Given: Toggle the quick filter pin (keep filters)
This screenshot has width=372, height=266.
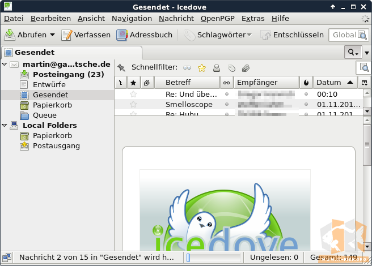Looking at the screenshot, I should pos(121,68).
